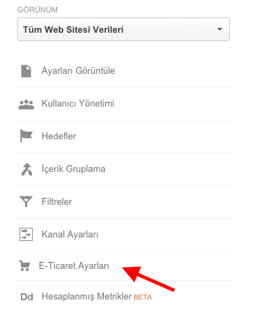The height and width of the screenshot is (319, 264).
Task: Click the GÖRÜNÜM column heading
Action: [38, 10]
